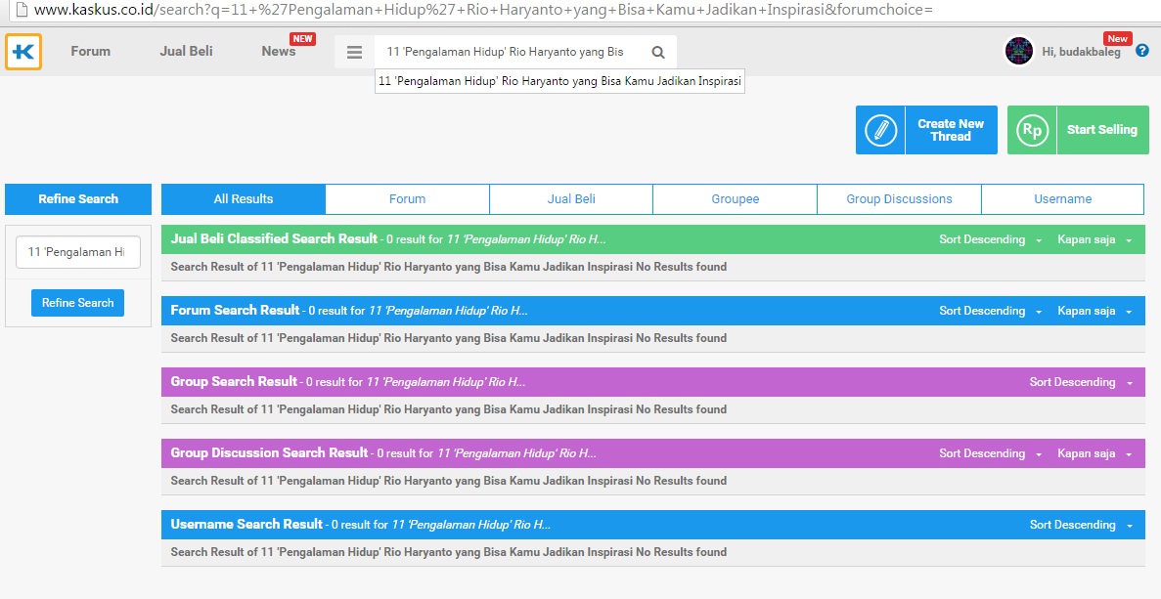
Task: Click the magnifier search icon
Action: pos(657,52)
